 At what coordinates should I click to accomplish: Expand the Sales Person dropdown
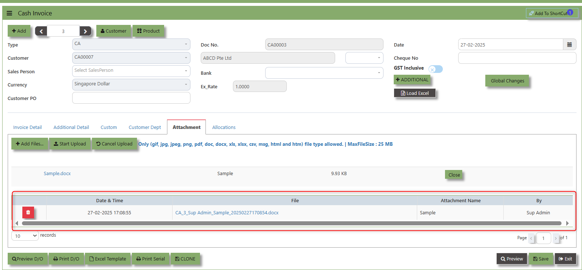131,71
